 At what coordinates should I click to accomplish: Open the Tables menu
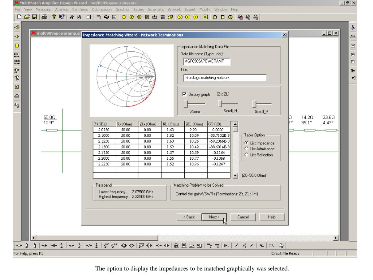[138, 9]
